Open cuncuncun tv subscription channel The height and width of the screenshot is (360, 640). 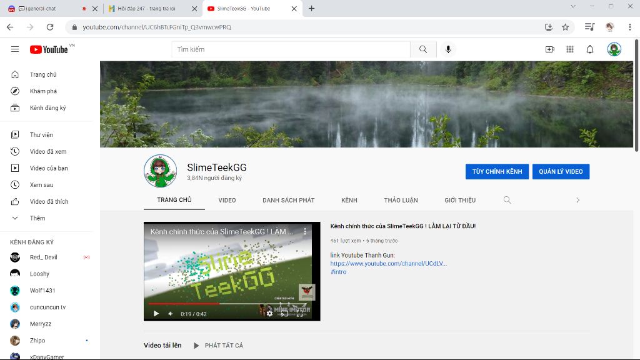tap(46, 307)
